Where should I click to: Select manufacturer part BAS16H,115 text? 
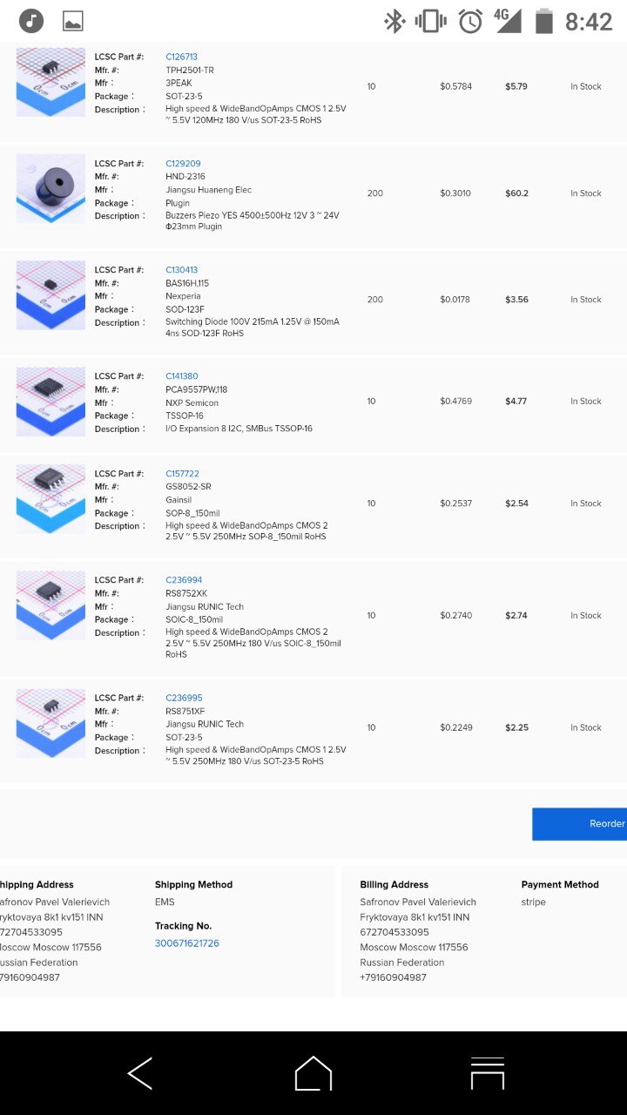(x=187, y=283)
